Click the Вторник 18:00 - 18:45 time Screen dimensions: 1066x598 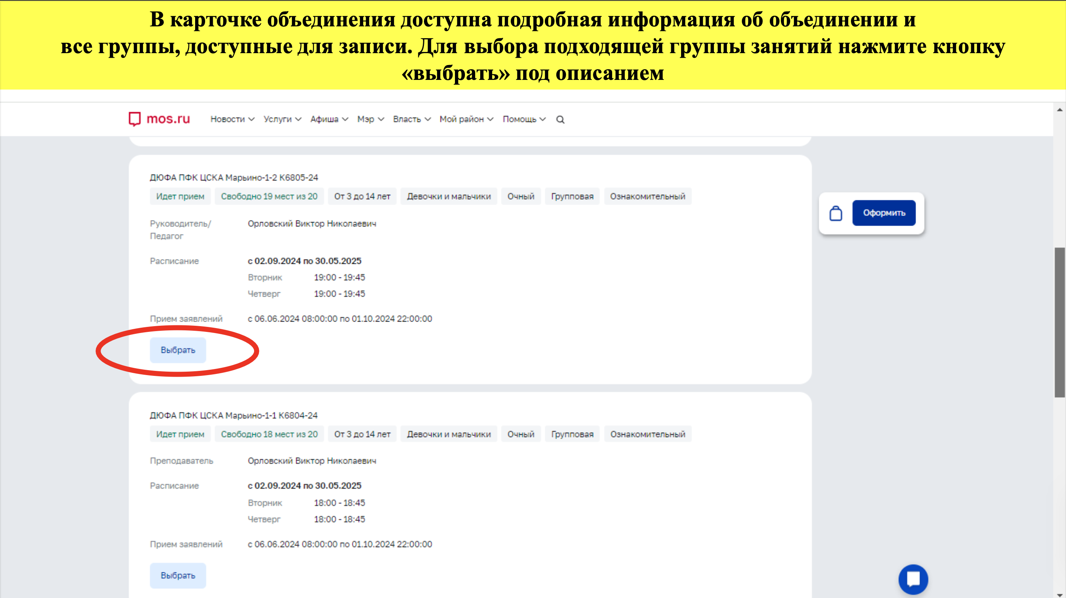pyautogui.click(x=339, y=503)
